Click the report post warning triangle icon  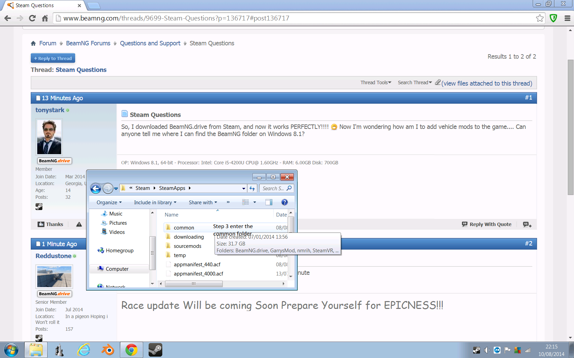pyautogui.click(x=79, y=224)
